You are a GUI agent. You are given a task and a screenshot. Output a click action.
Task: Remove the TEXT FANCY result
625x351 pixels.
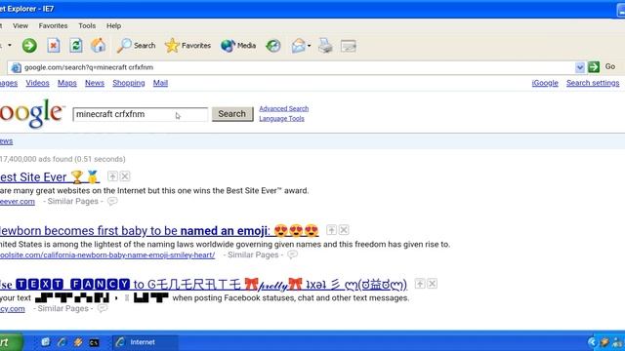432,284
